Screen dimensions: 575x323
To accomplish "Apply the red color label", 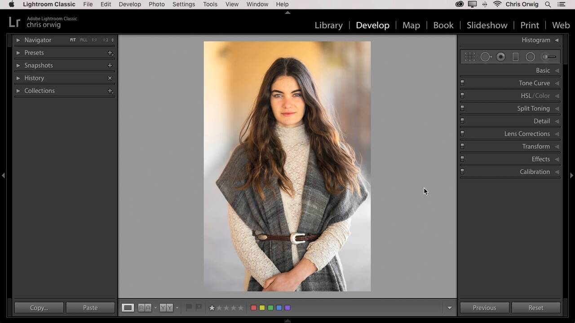I will (253, 308).
